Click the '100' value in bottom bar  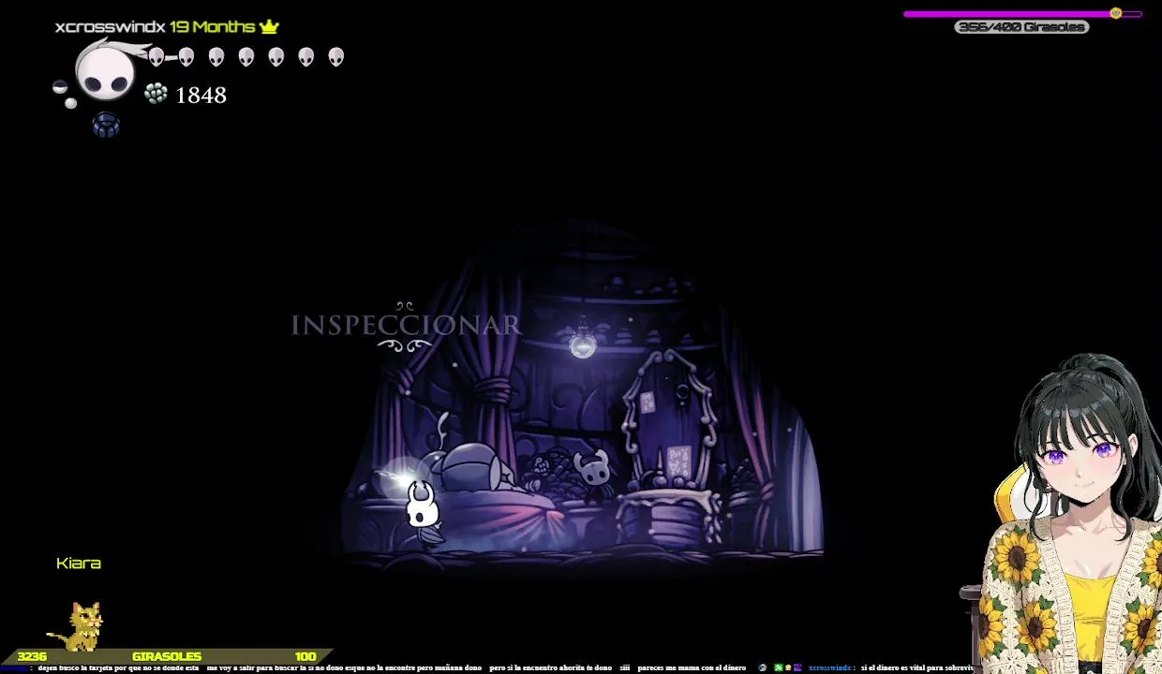pos(305,656)
